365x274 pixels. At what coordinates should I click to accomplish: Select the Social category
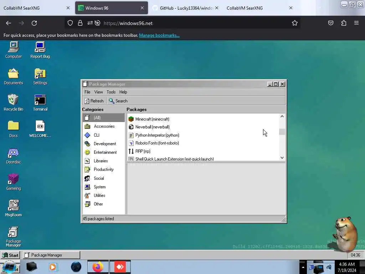pyautogui.click(x=104, y=178)
